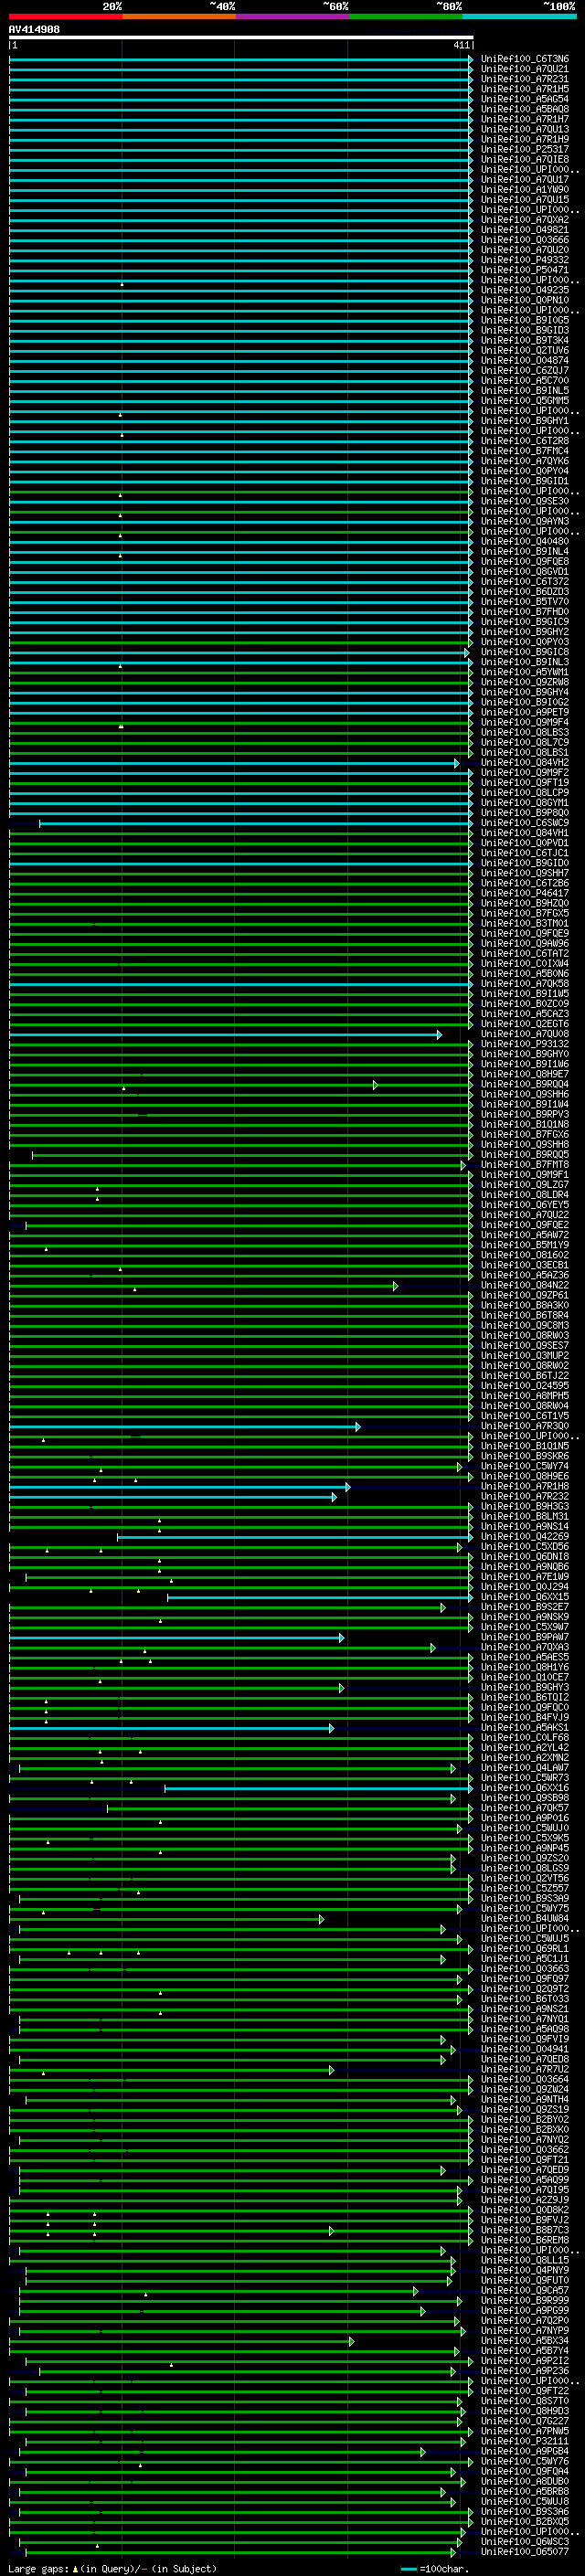This screenshot has height=2576, width=585.
Task: Click the UniRef100_Q6YEY5 label
Action: point(525,1205)
